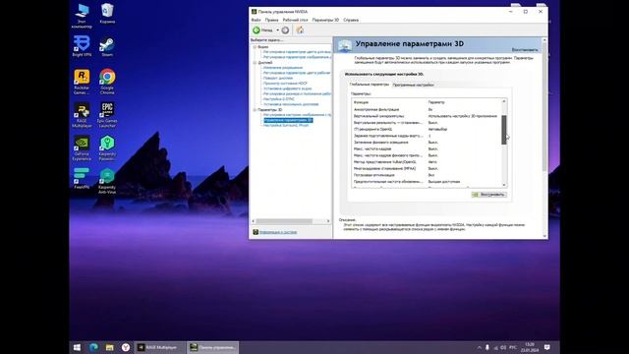
Task: Collapse the Видео tree node
Action: click(255, 47)
